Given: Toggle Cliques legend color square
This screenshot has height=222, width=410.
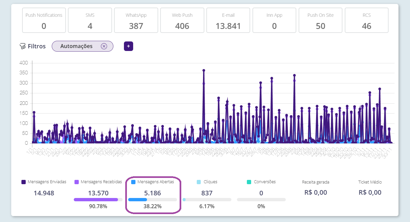Looking at the screenshot, I should [x=199, y=182].
